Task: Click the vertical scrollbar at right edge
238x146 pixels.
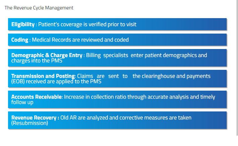Action: 237,67
